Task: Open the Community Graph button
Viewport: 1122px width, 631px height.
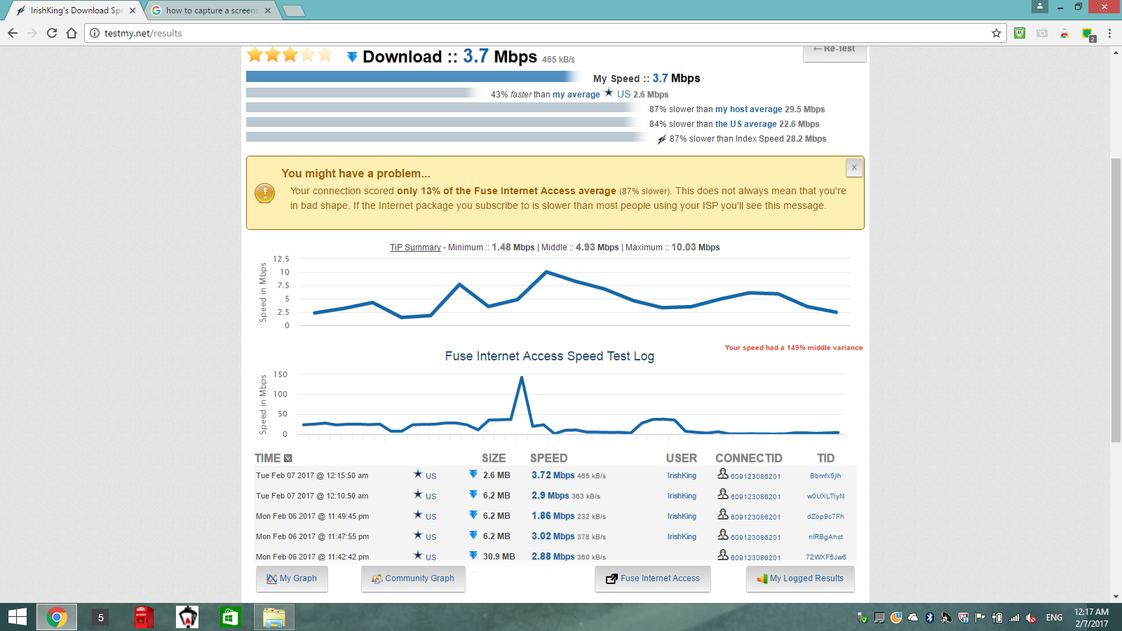Action: pos(413,579)
